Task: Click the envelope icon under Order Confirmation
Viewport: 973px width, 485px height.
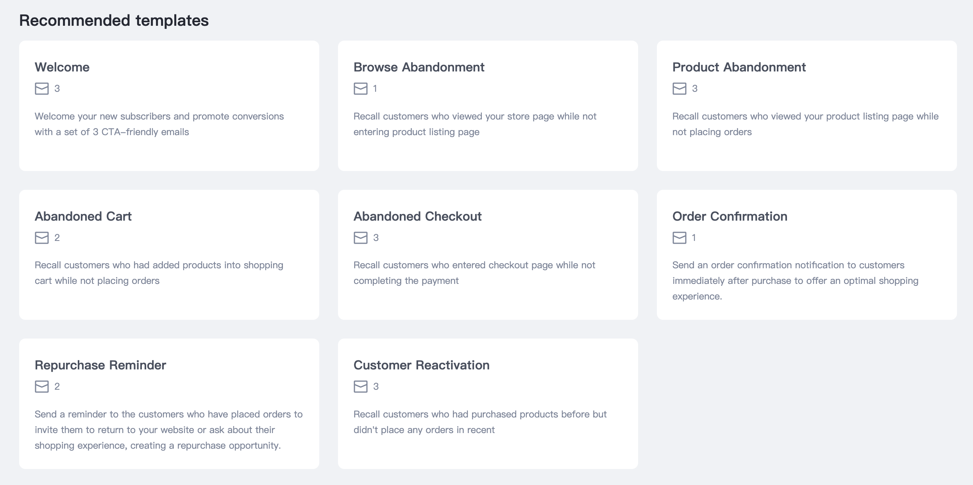Action: click(679, 238)
